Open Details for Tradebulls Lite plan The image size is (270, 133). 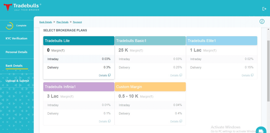(105, 75)
